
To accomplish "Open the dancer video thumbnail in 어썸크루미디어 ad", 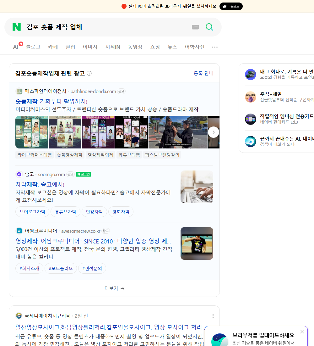I will 197,243.
